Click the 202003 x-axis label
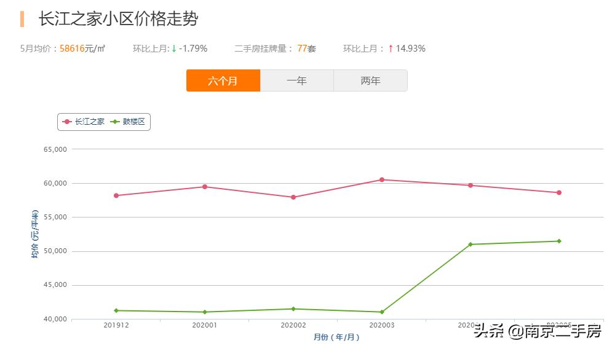The image size is (612, 349). click(x=382, y=325)
